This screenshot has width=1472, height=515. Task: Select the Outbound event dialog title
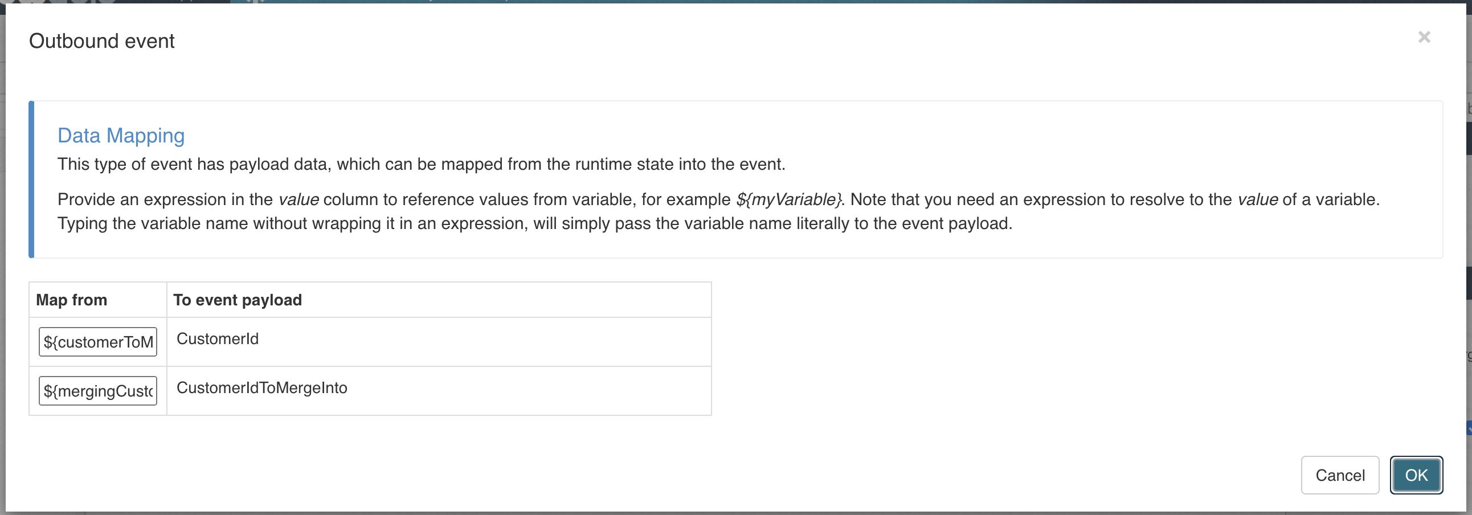[102, 40]
